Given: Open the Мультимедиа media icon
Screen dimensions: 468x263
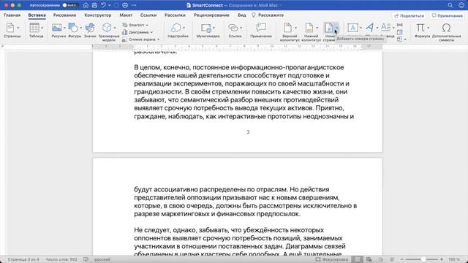Looking at the screenshot, I should (x=205, y=28).
